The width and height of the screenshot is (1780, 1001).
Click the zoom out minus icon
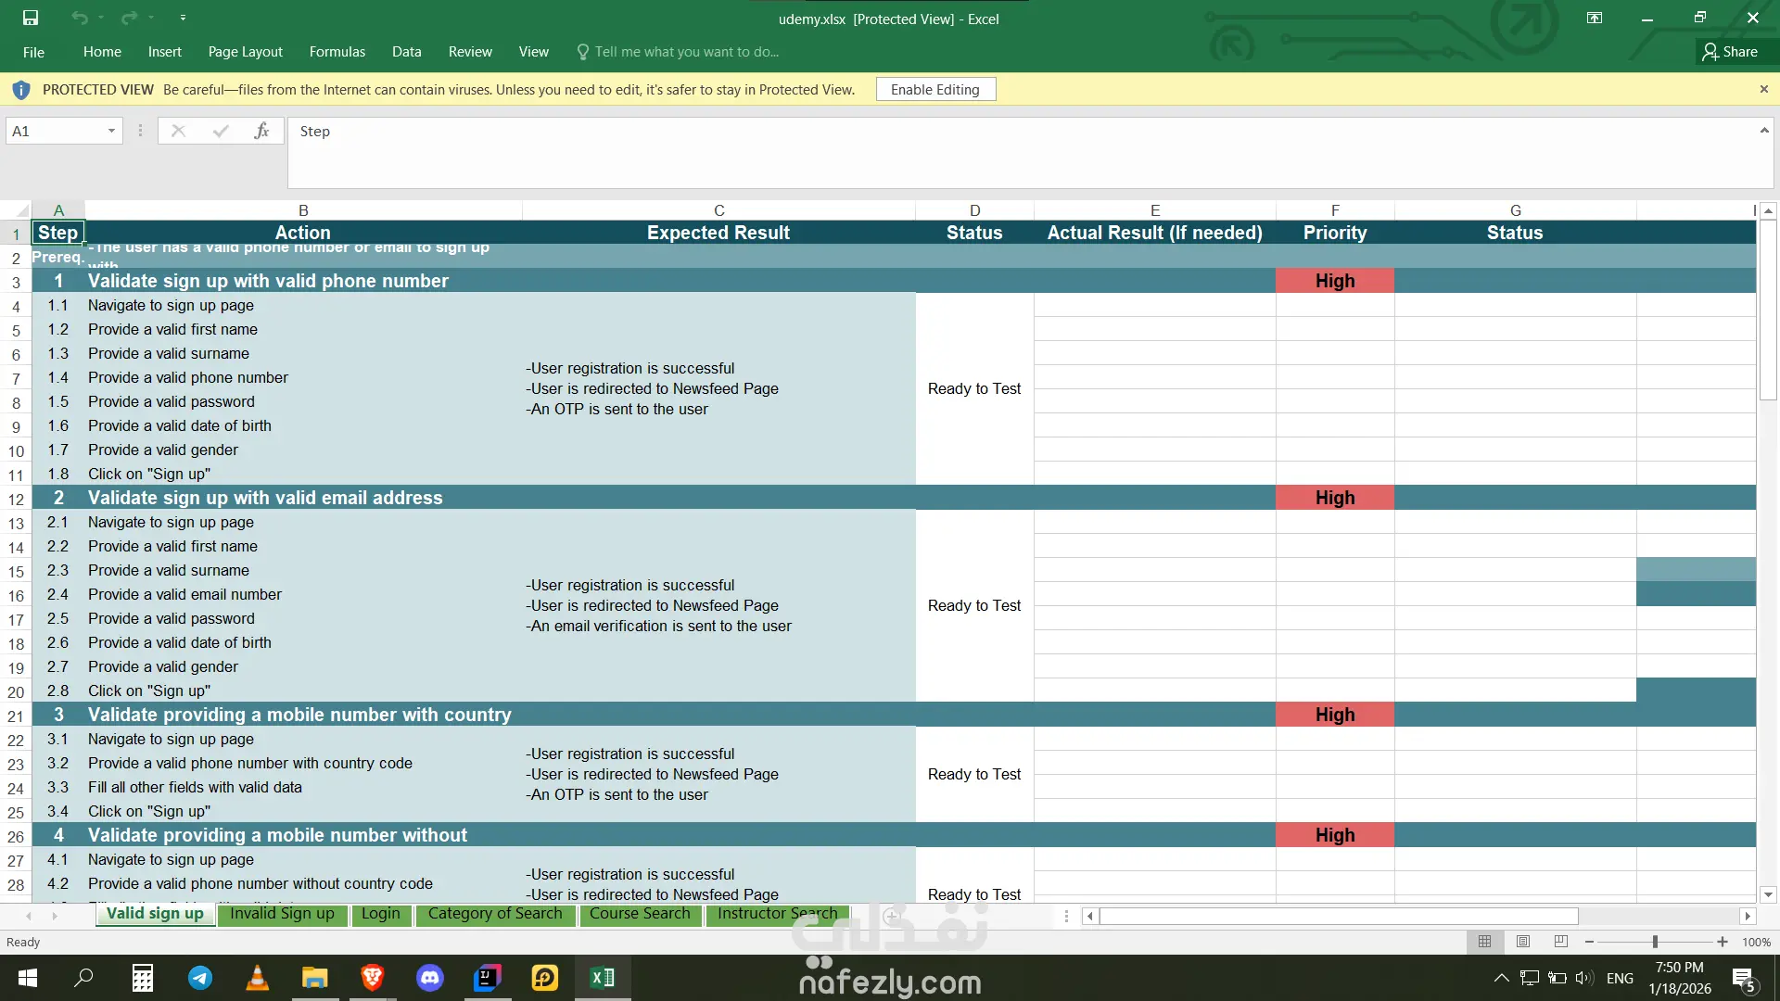(1589, 942)
